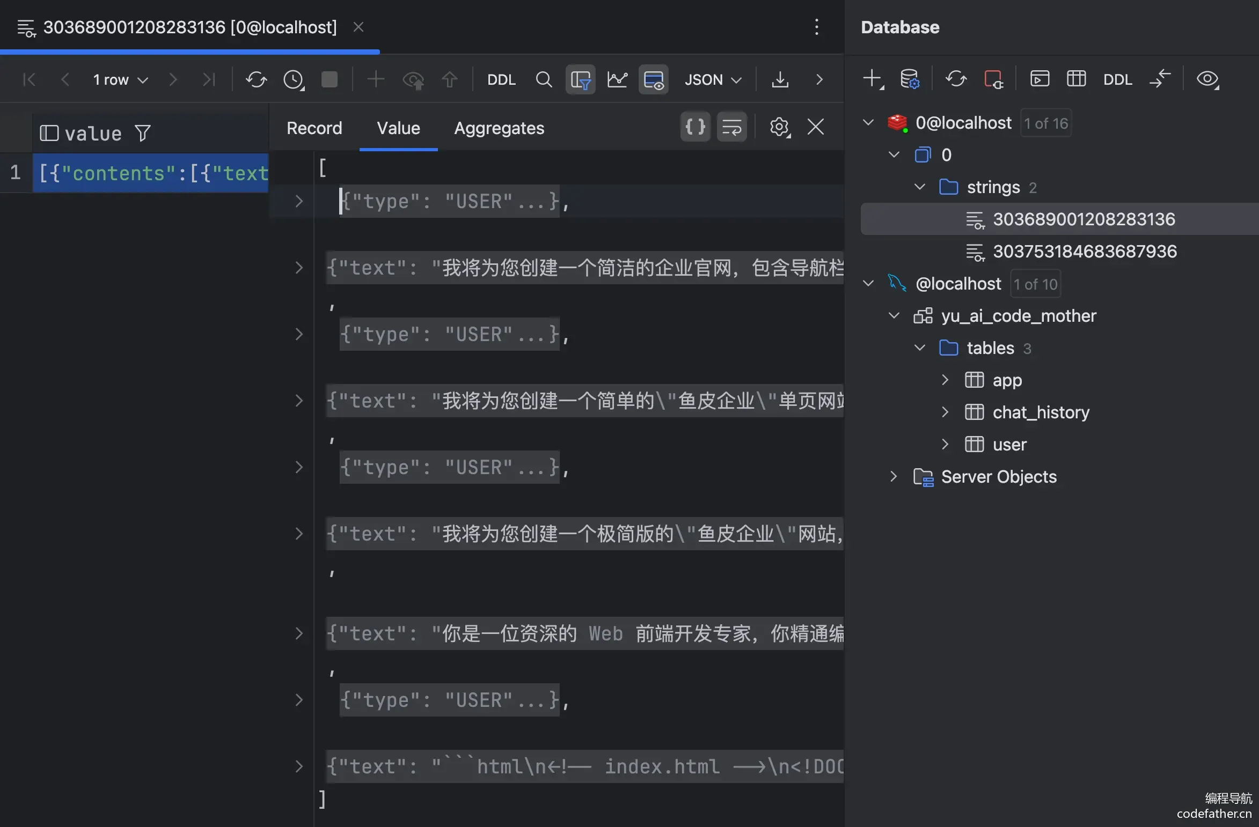Jump to source arrow icon
Screen dimensions: 1259x827
(x=1160, y=79)
